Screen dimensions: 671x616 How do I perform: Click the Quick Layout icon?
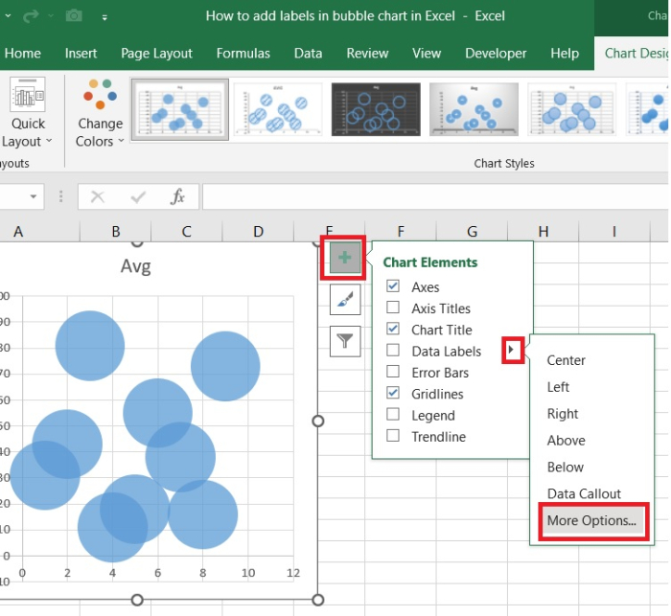(28, 95)
